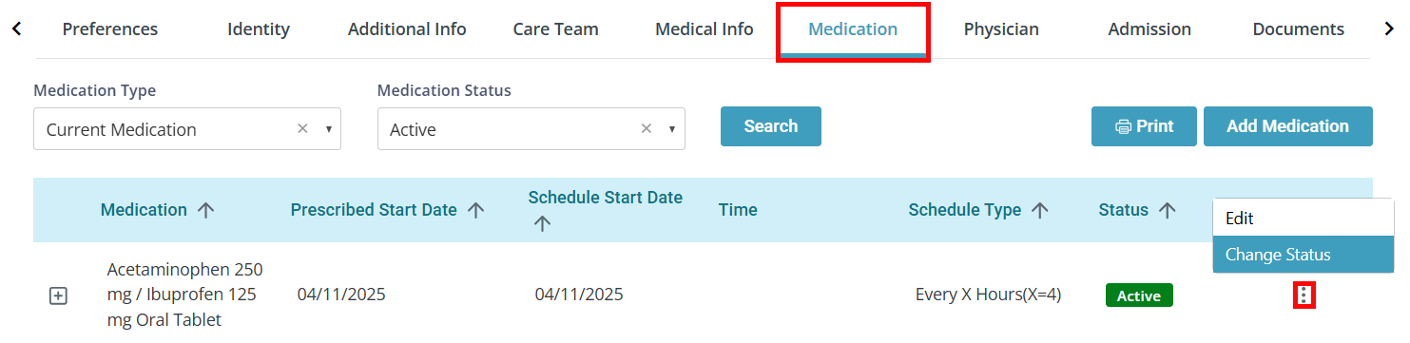
Task: Sort by Medication column arrow
Action: click(x=205, y=210)
